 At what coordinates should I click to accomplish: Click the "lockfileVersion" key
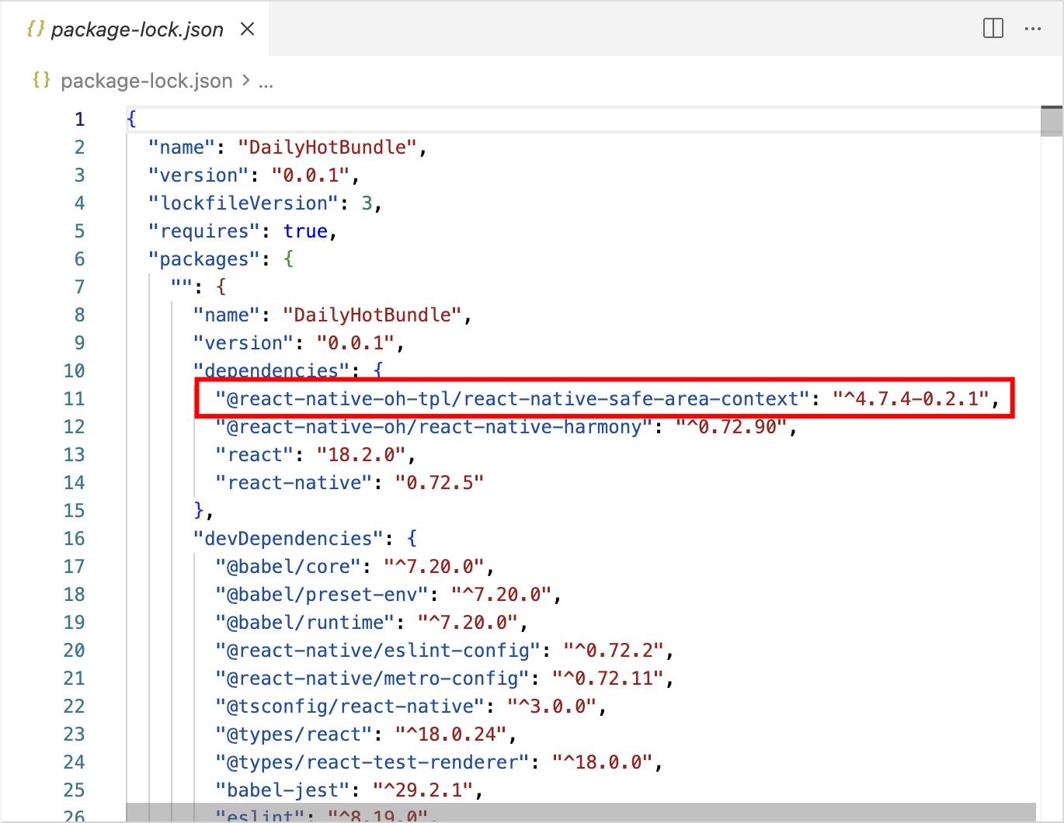pos(243,203)
